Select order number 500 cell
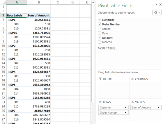The width and height of the screenshot is (163, 124). click(17, 24)
